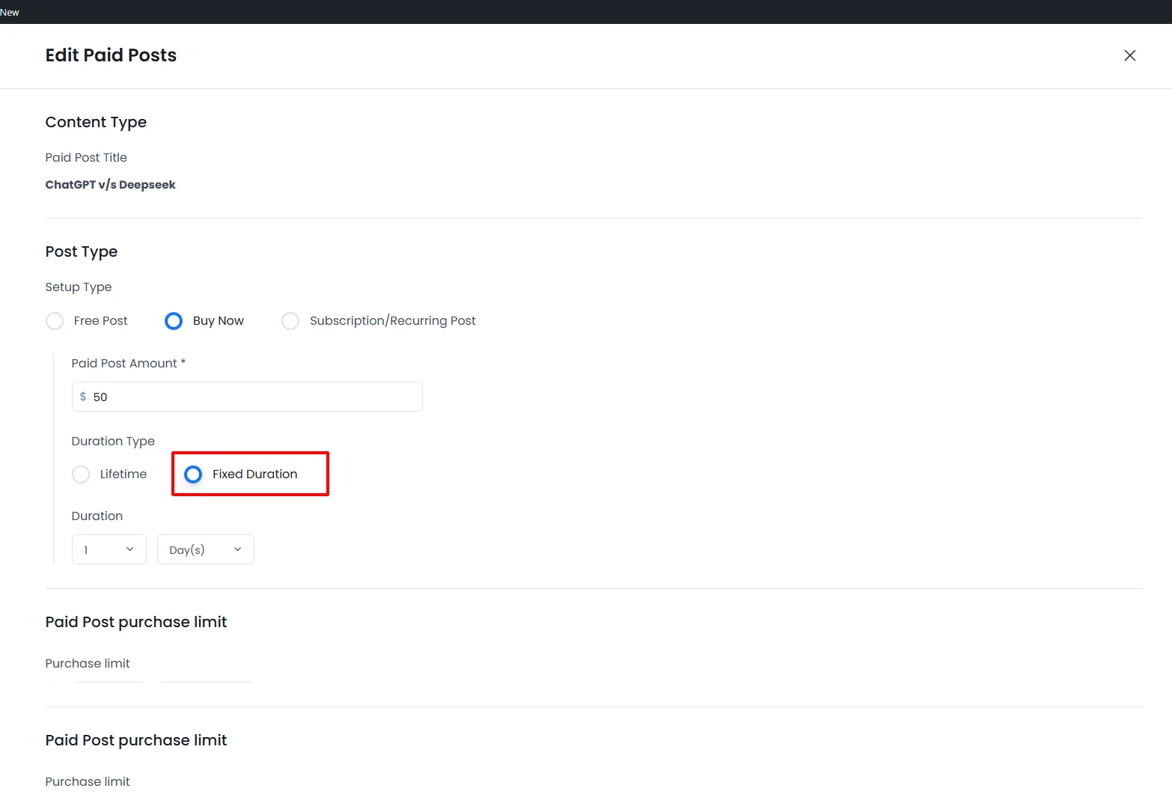
Task: Click the New label in top bar
Action: (x=10, y=12)
